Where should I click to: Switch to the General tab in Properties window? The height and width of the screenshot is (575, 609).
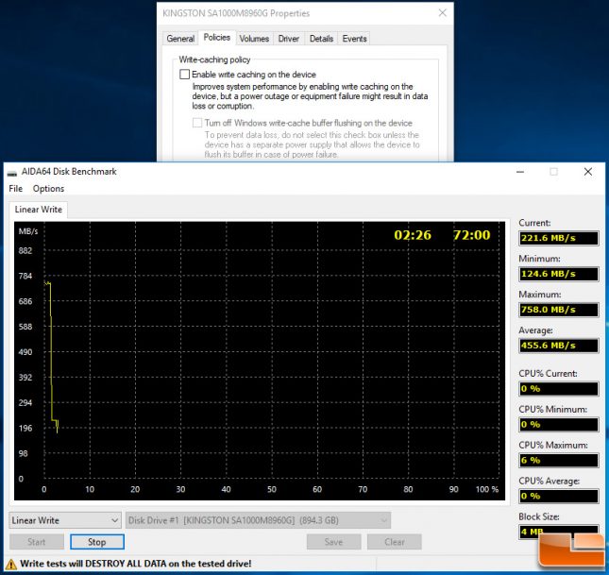180,39
